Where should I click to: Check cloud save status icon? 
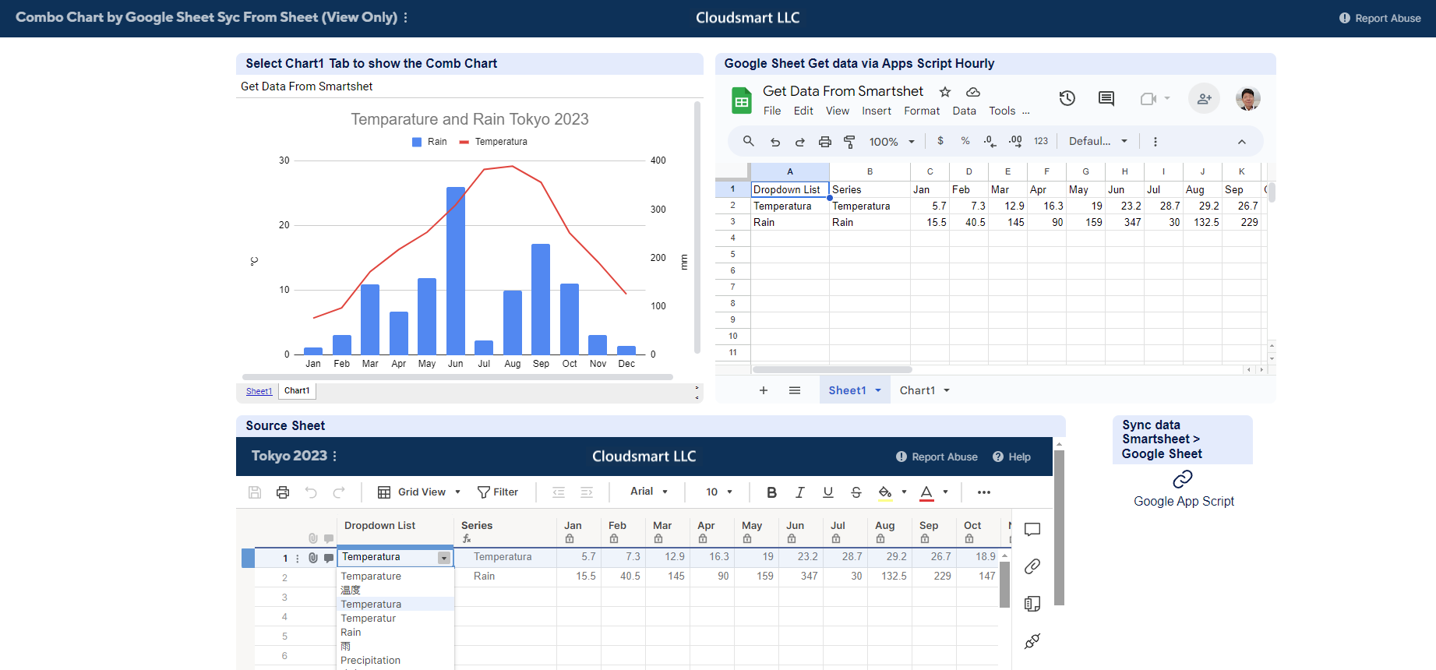pos(973,92)
